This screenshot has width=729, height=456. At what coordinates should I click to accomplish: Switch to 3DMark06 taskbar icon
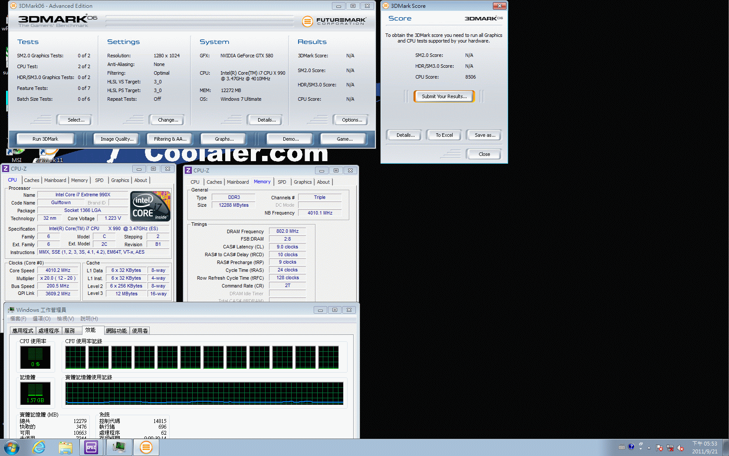tap(146, 447)
